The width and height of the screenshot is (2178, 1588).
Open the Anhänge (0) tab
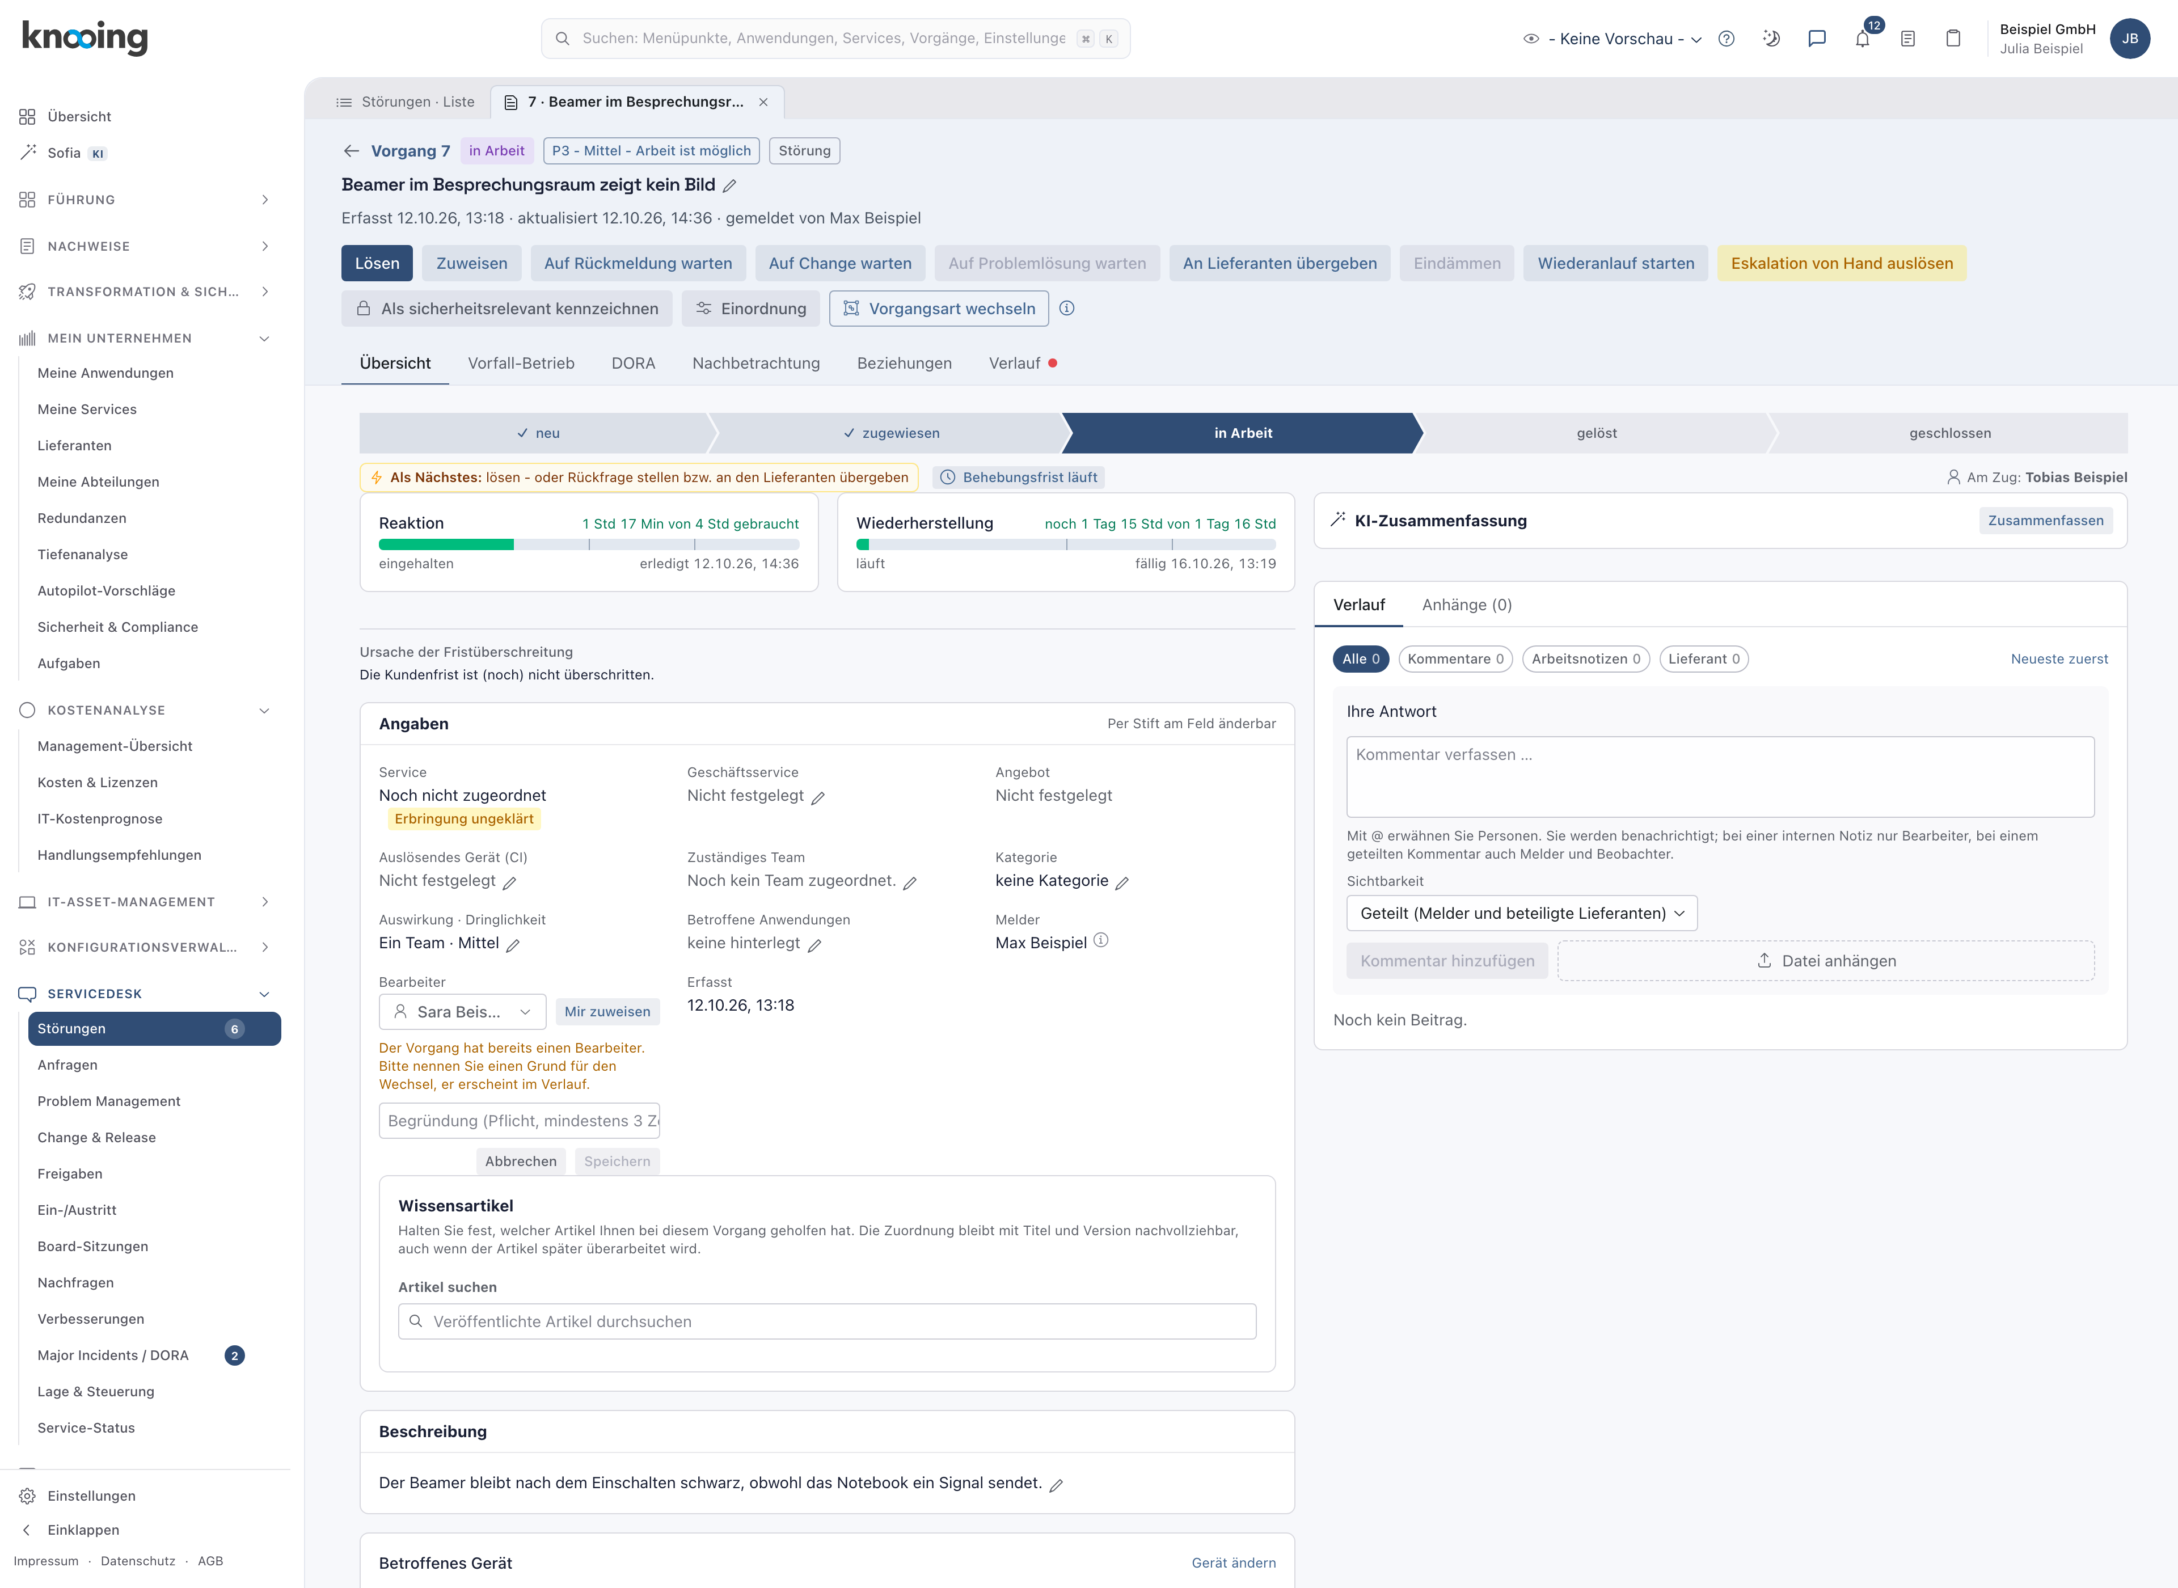(x=1467, y=605)
